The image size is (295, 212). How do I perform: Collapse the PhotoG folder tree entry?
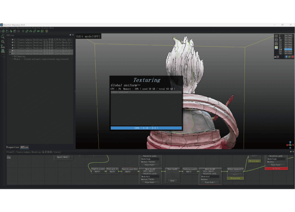(x=8, y=53)
